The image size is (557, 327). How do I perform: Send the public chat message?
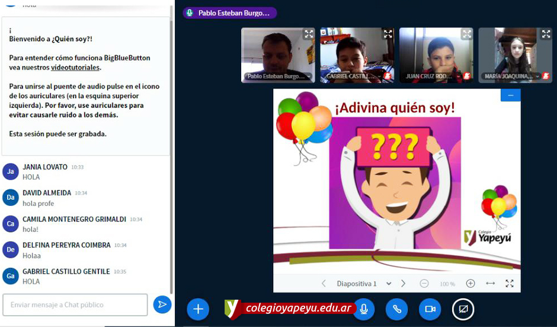point(162,304)
